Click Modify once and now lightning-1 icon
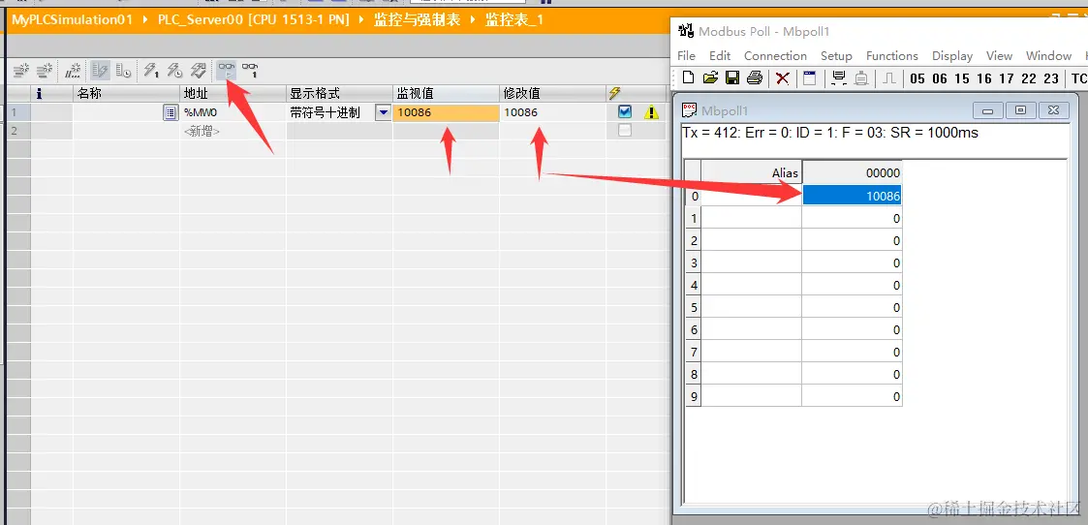The height and width of the screenshot is (525, 1088). (151, 70)
